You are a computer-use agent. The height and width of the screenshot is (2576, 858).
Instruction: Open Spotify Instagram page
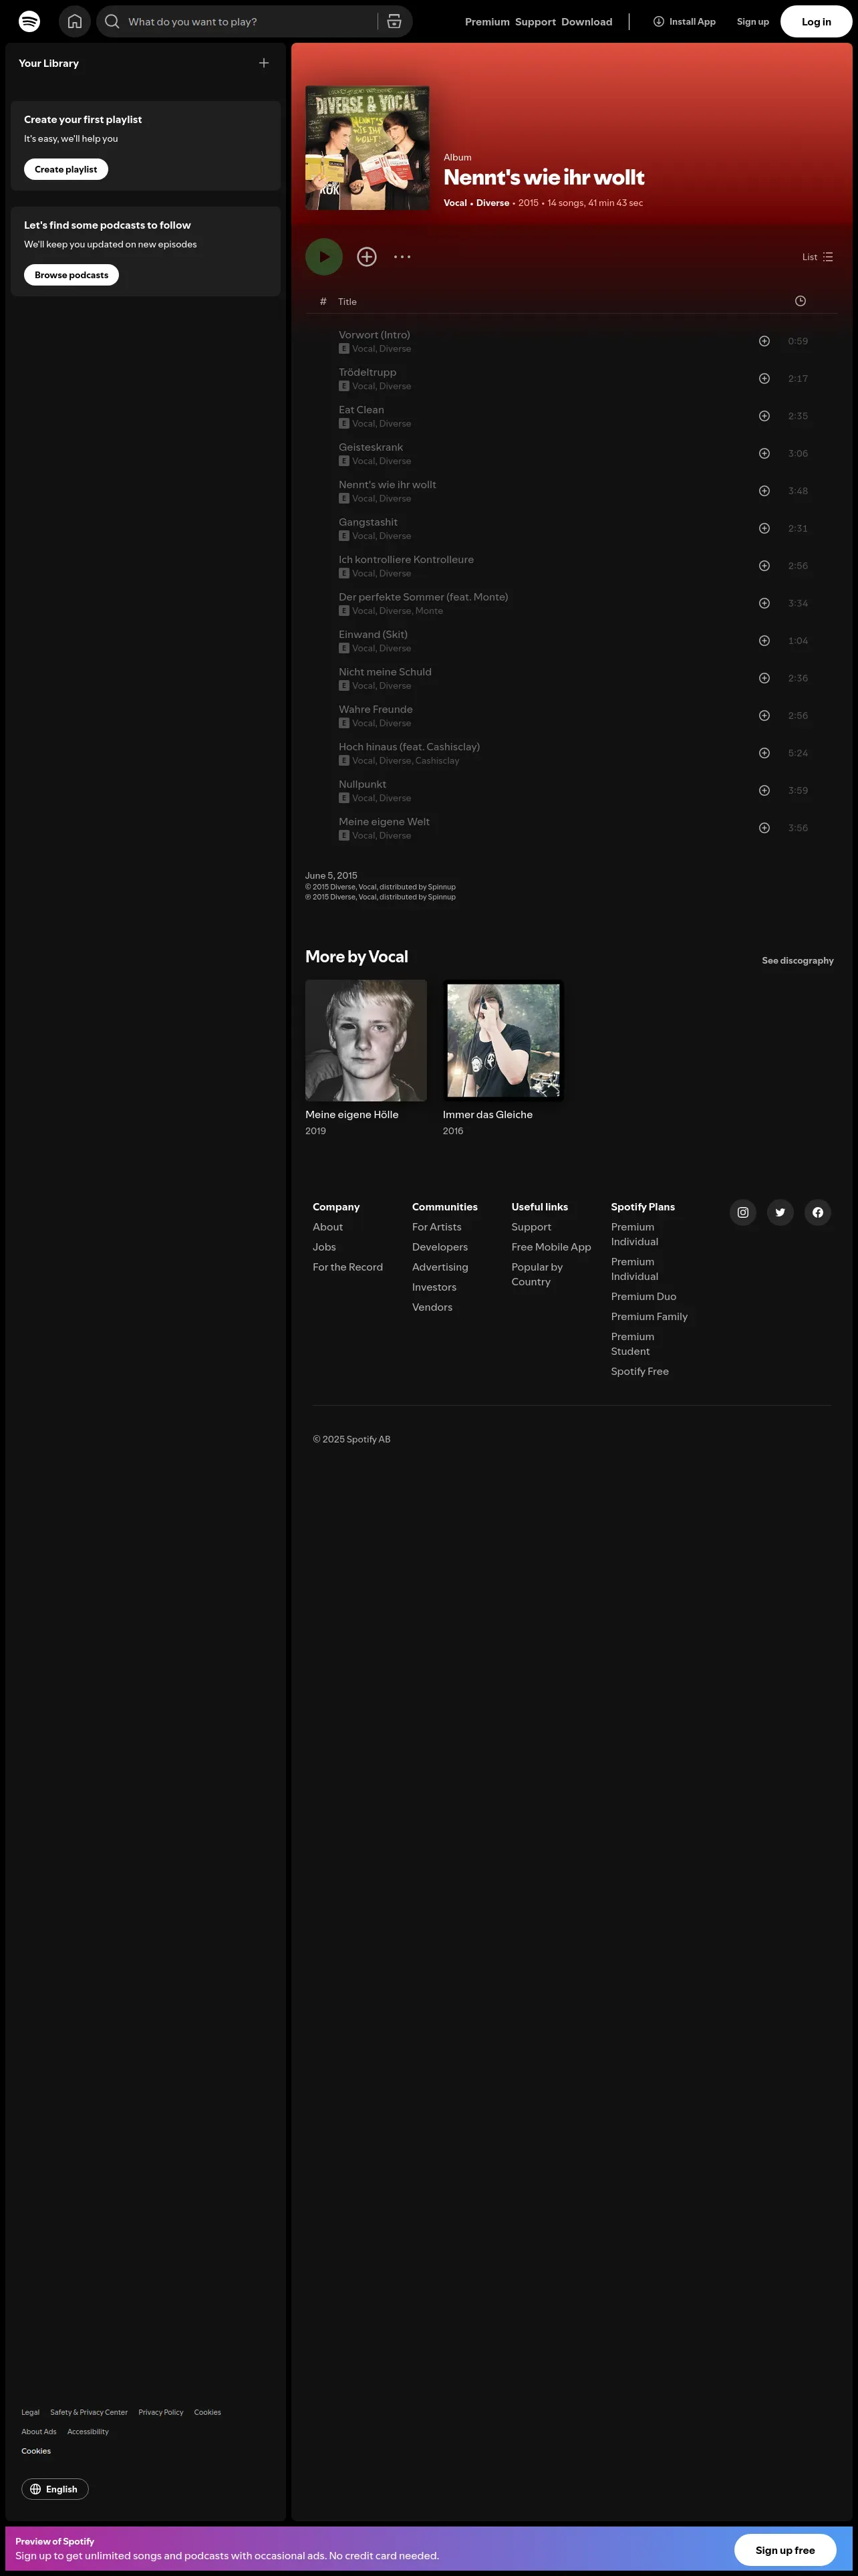[743, 1212]
